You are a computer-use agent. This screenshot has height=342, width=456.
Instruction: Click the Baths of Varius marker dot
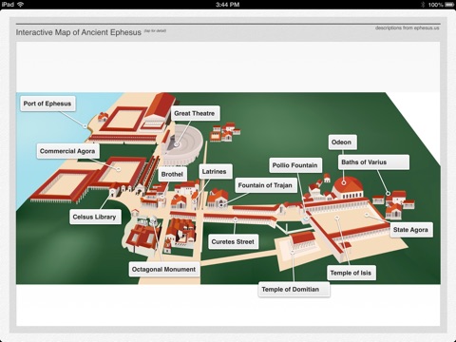click(388, 193)
